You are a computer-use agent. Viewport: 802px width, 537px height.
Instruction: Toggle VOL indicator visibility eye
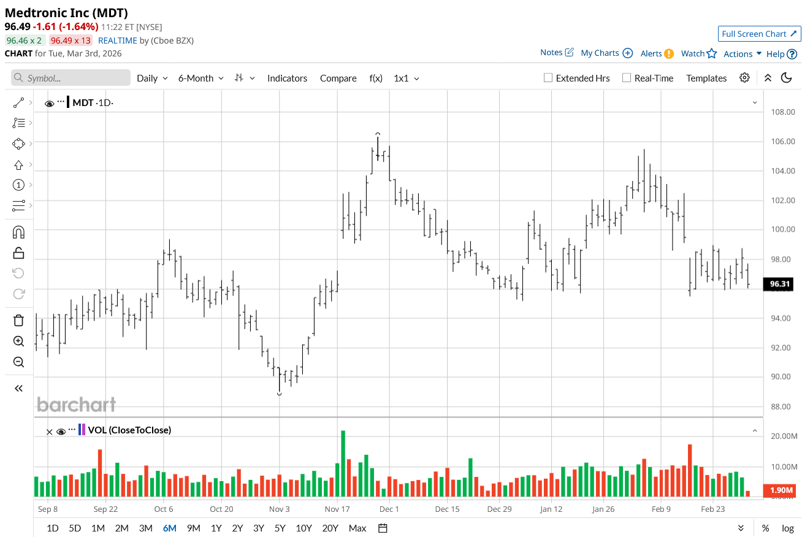coord(61,432)
